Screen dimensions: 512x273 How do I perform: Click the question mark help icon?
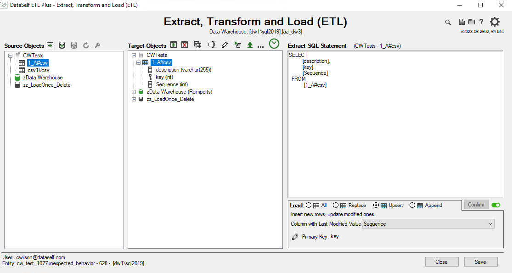point(481,22)
